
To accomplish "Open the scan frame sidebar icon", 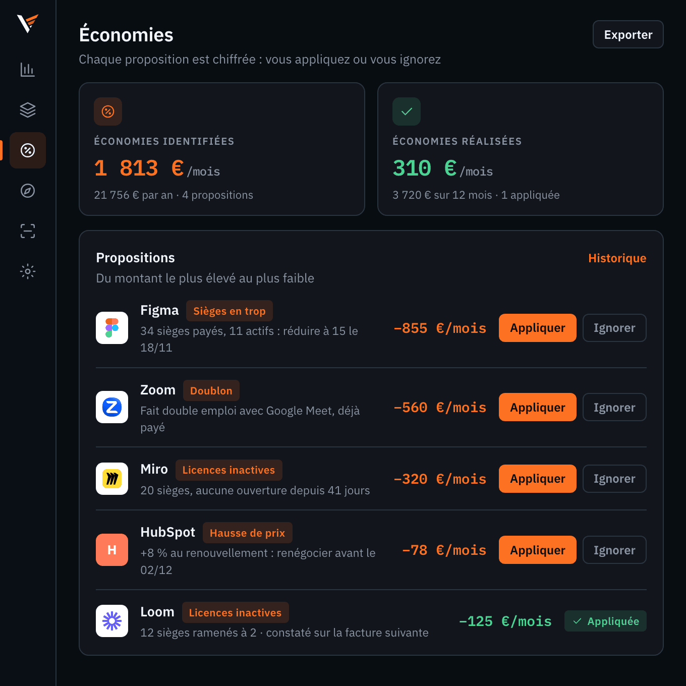I will point(28,231).
